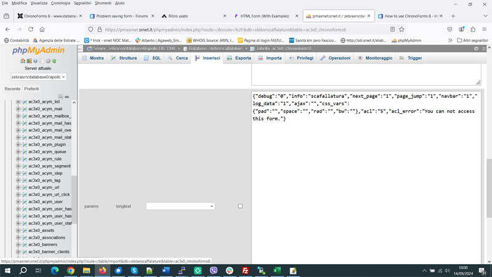Click the page vertical scrollbar thumb

pyautogui.click(x=489, y=188)
